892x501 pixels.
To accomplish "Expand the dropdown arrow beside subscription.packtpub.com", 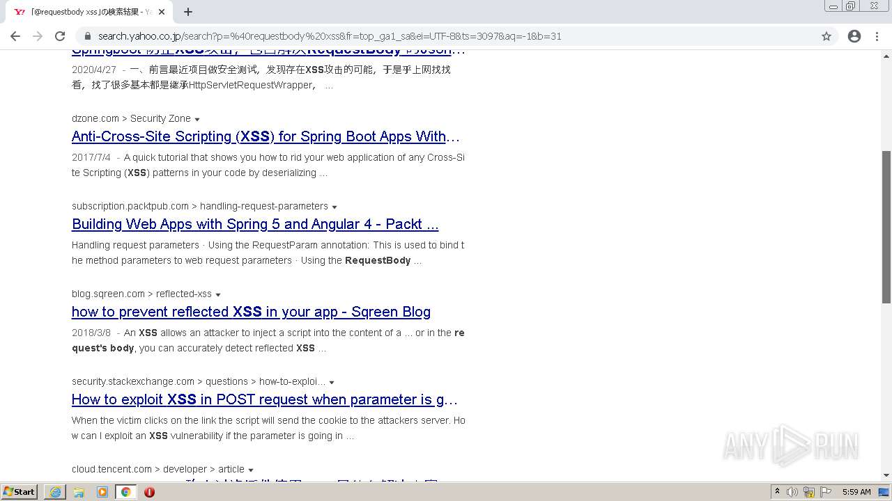I will pyautogui.click(x=334, y=207).
